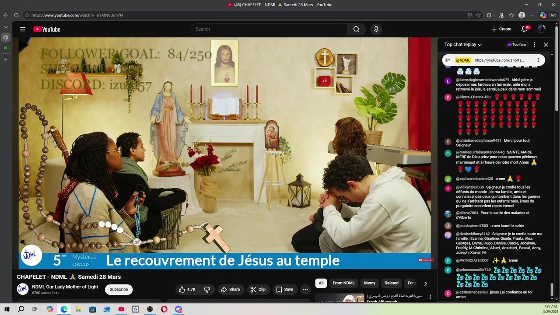560x315 pixels.
Task: Click the sidebar tab audio speaker icon
Action: 6,37
